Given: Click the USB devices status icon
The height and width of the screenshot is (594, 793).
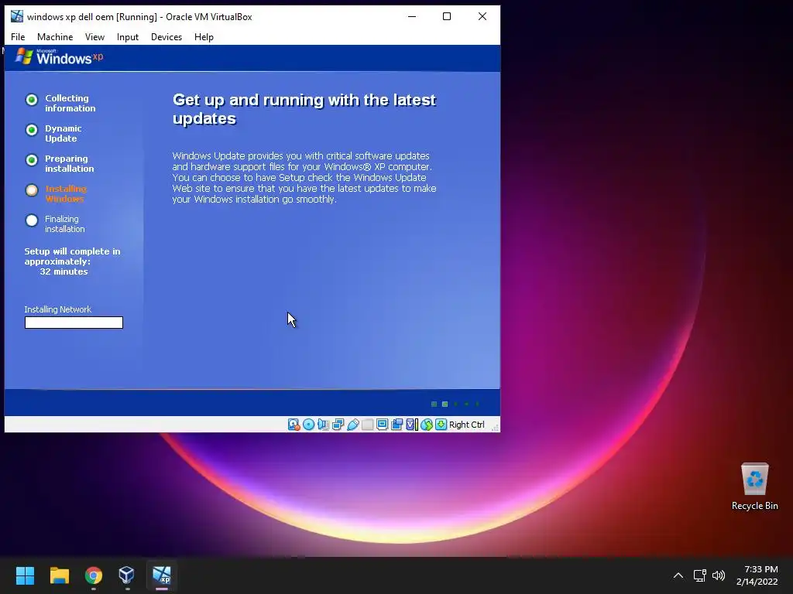Looking at the screenshot, I should 353,425.
